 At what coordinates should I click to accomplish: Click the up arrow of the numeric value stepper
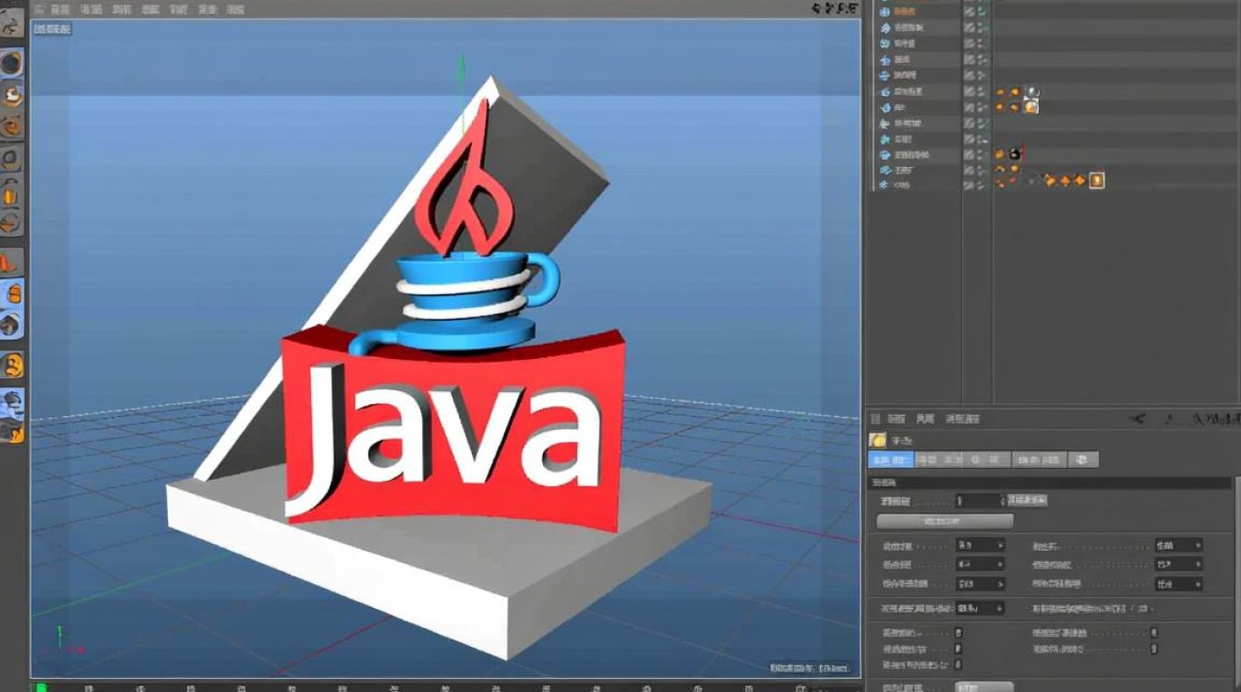point(1003,496)
